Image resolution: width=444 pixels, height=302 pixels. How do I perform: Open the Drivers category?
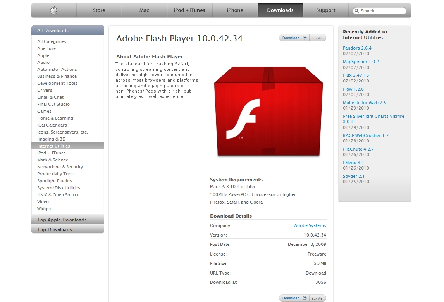pyautogui.click(x=45, y=90)
